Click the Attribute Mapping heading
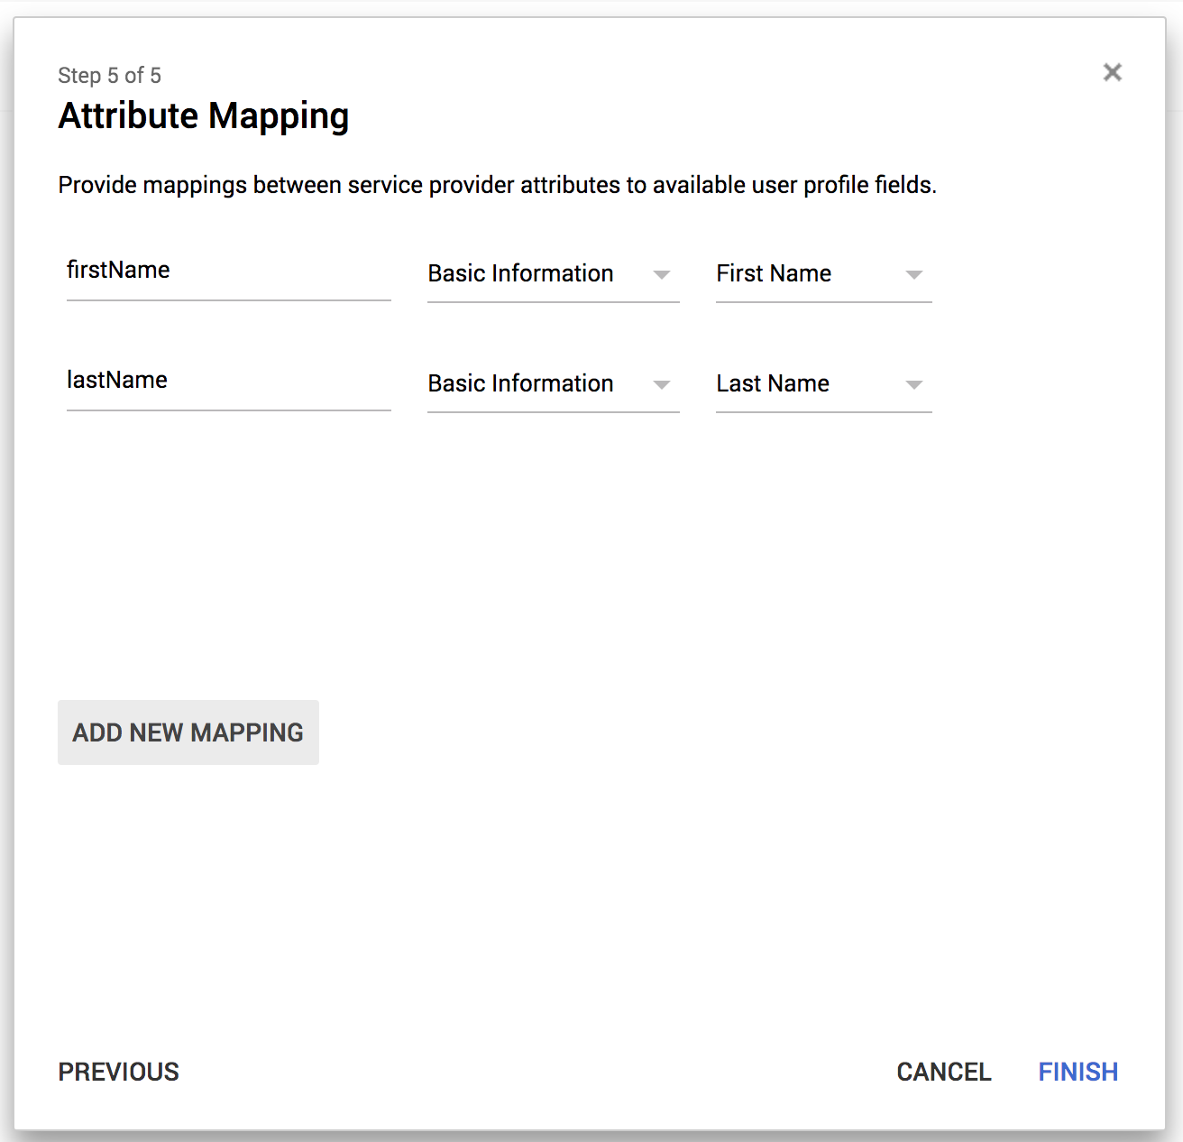Screen dimensions: 1183x1142 (x=204, y=116)
